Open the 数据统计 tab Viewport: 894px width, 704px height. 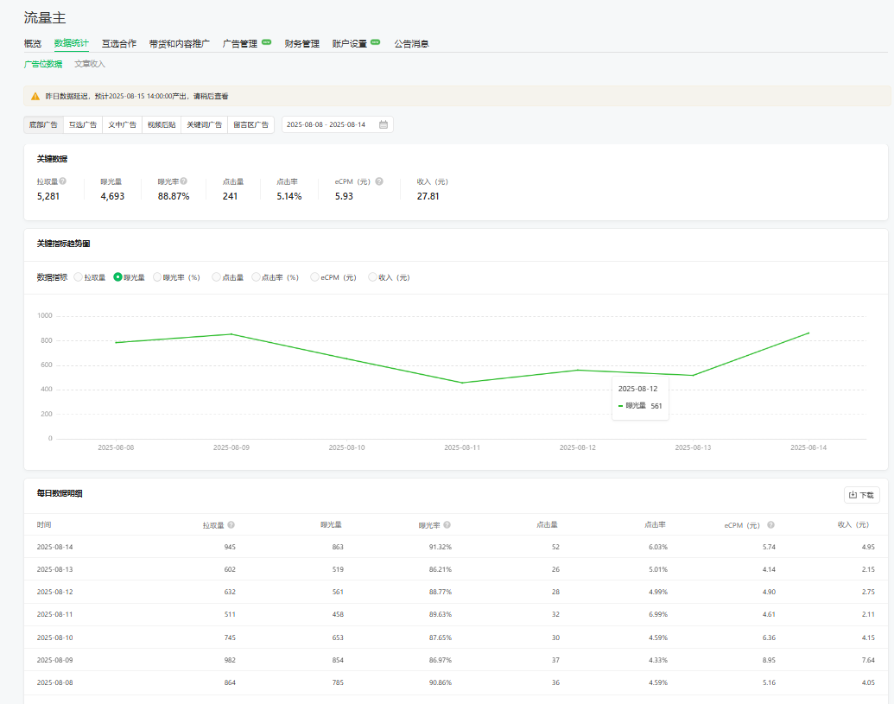coord(72,43)
